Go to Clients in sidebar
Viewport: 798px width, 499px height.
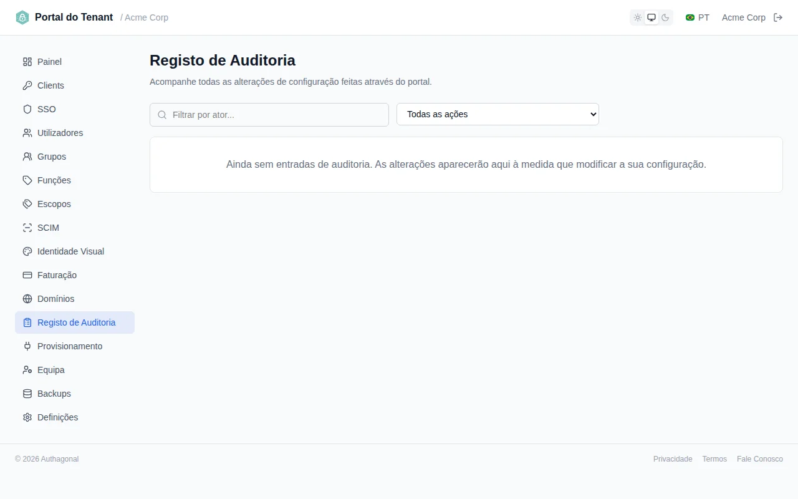coord(75,85)
